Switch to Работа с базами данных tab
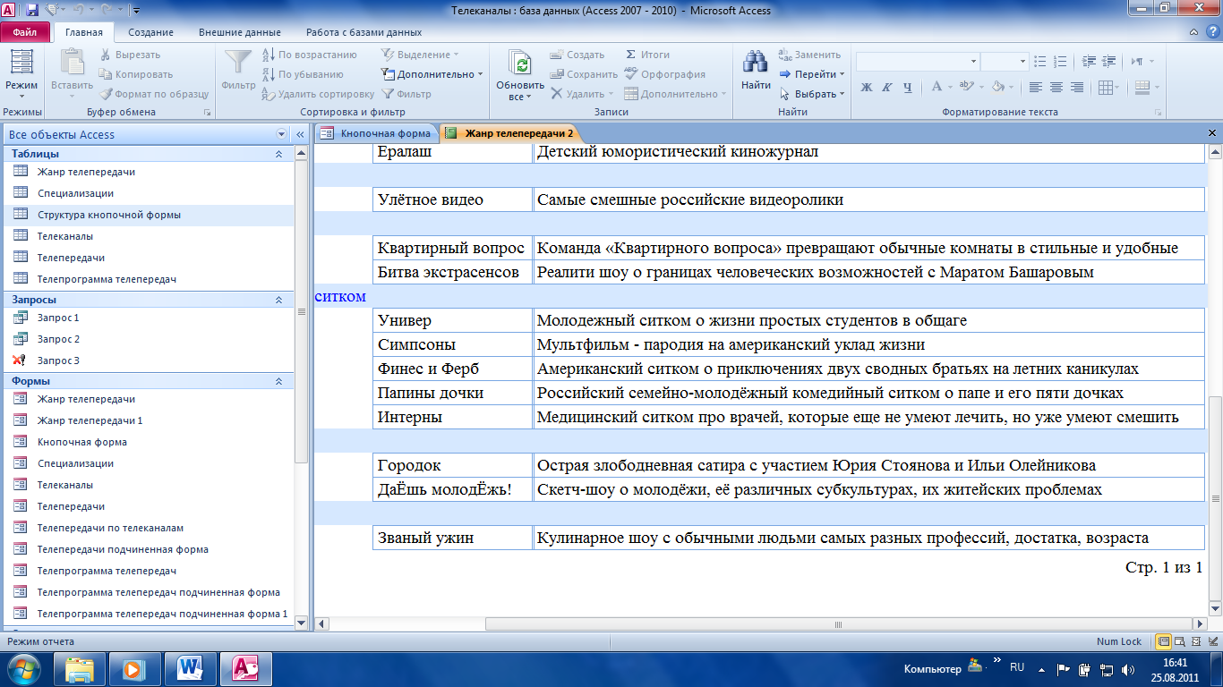The width and height of the screenshot is (1223, 687). tap(363, 32)
